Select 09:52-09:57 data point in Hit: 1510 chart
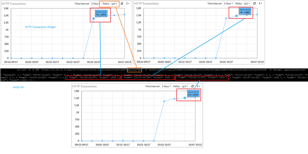Screen dimensions: 308x154 (82, 141)
